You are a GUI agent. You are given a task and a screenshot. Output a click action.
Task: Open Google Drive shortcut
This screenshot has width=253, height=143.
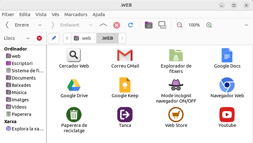point(74,85)
